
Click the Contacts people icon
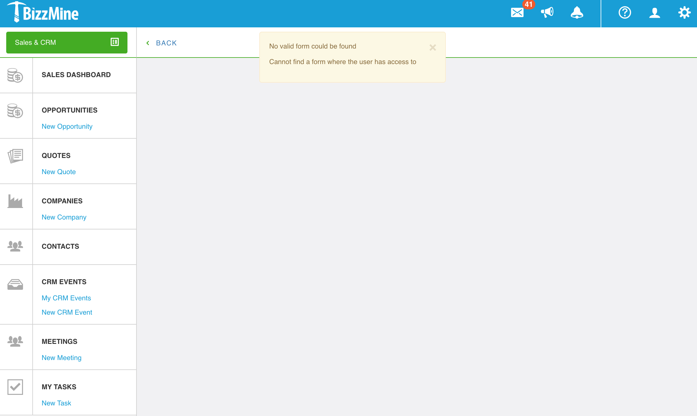click(x=15, y=246)
